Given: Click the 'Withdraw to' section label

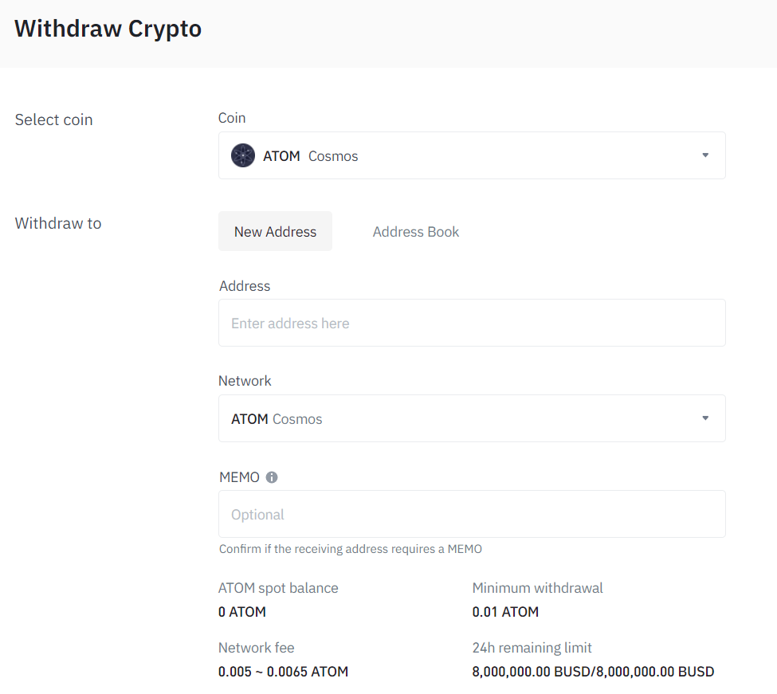Looking at the screenshot, I should coord(58,223).
